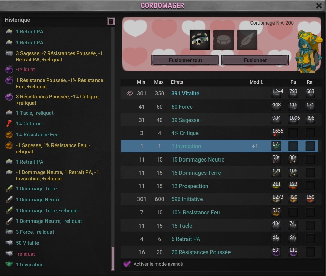
Task: Click history entry 1% Résistance Feu
Action: (x=37, y=135)
